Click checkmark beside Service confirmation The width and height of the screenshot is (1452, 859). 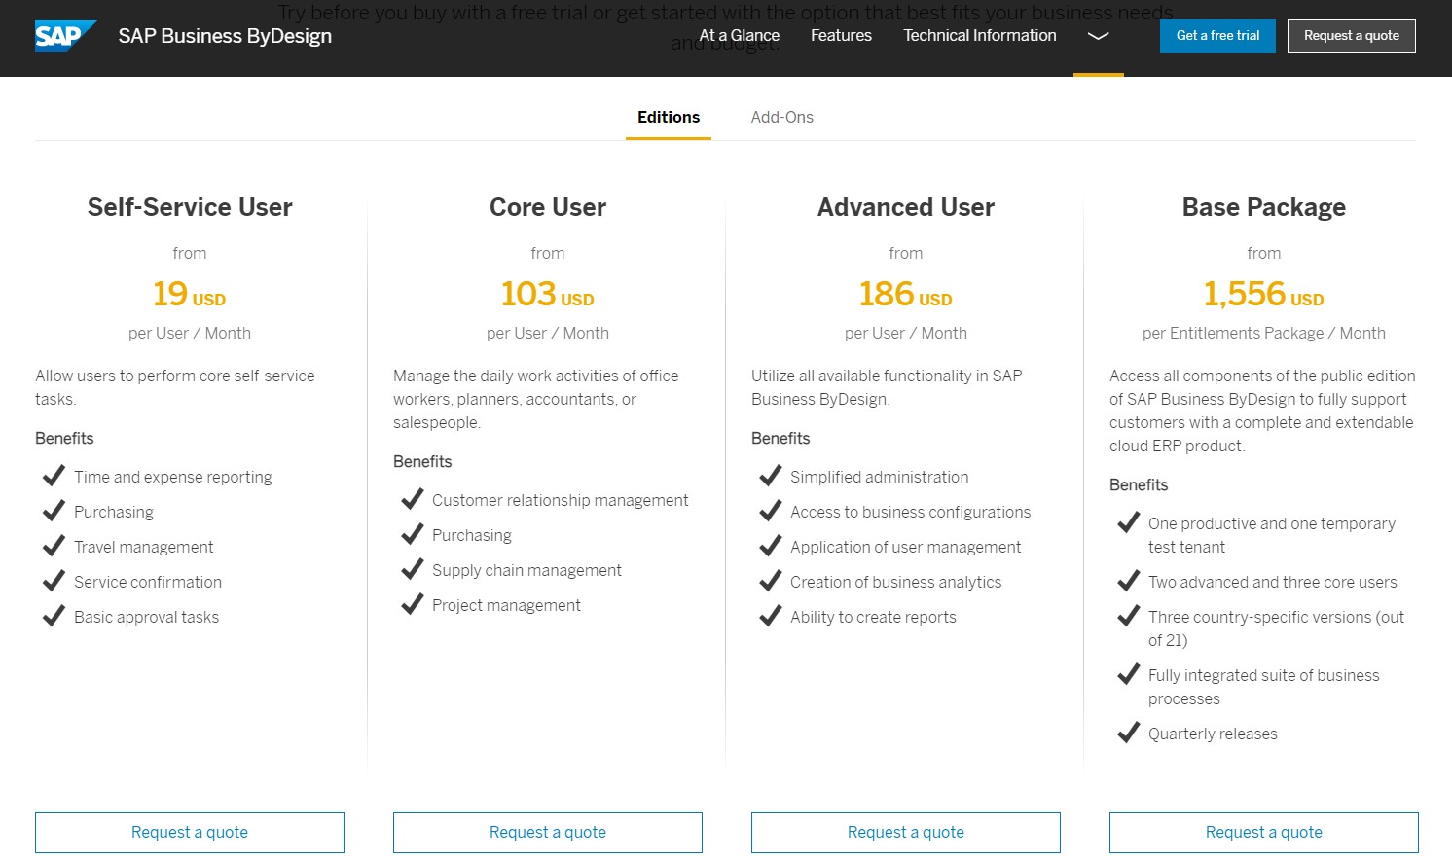(54, 581)
